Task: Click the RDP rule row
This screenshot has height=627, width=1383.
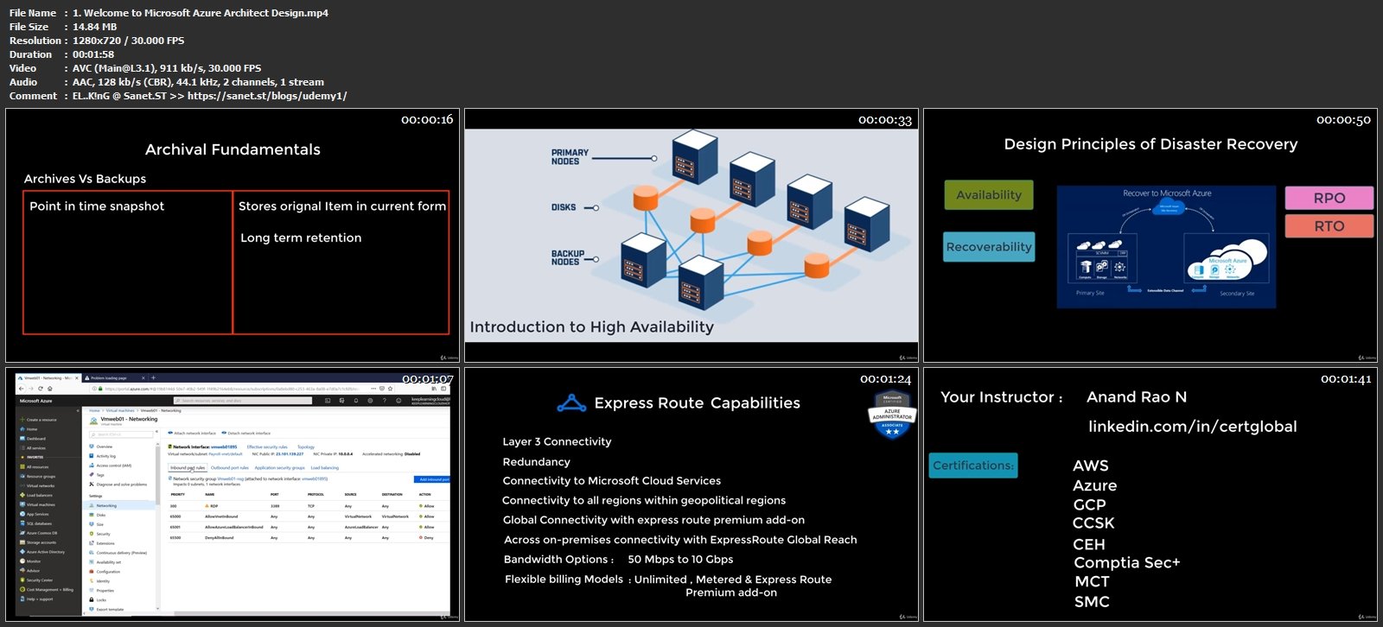Action: coord(309,506)
